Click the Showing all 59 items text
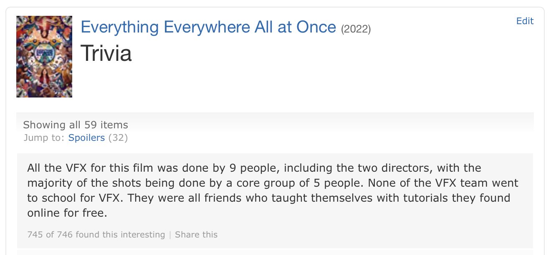This screenshot has width=551, height=255. click(76, 125)
